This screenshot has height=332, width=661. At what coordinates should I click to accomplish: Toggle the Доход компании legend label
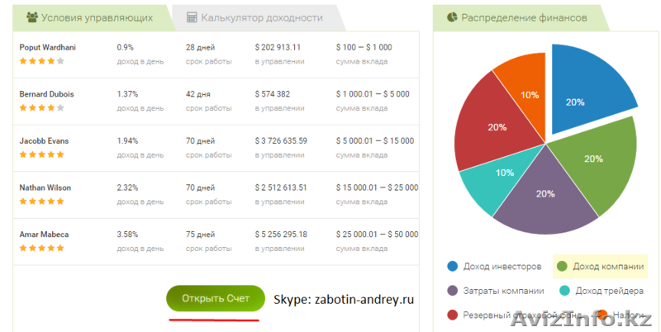click(608, 267)
